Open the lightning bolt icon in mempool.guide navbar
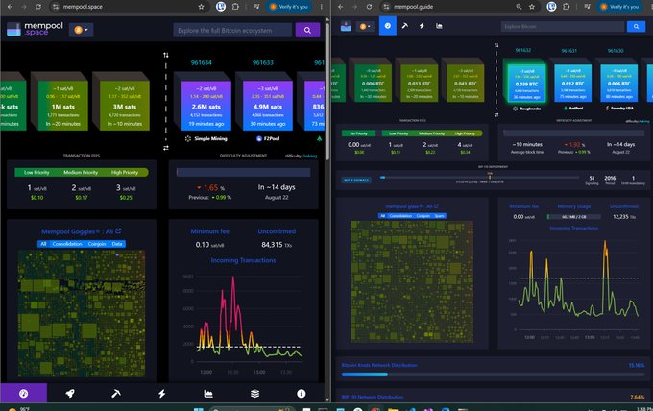The image size is (653, 411). (x=422, y=26)
